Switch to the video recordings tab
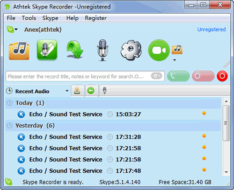The image size is (234, 190). coord(91,91)
